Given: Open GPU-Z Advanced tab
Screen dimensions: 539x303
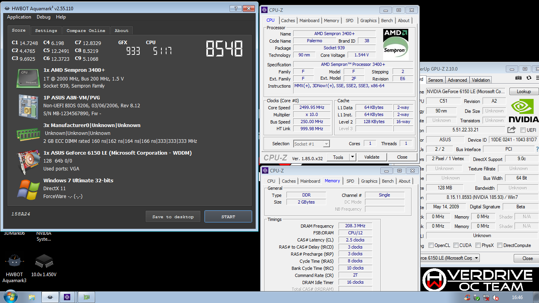Looking at the screenshot, I should pos(457,80).
